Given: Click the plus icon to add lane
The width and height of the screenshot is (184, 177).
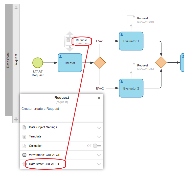Looking at the screenshot, I should tap(16, 119).
